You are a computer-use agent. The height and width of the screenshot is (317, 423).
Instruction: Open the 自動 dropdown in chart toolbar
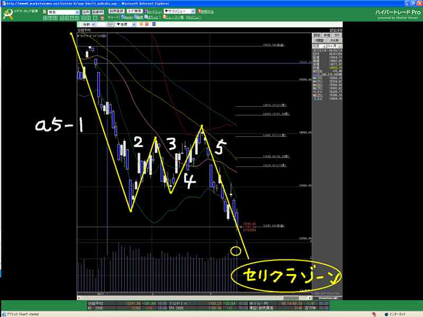(x=89, y=24)
